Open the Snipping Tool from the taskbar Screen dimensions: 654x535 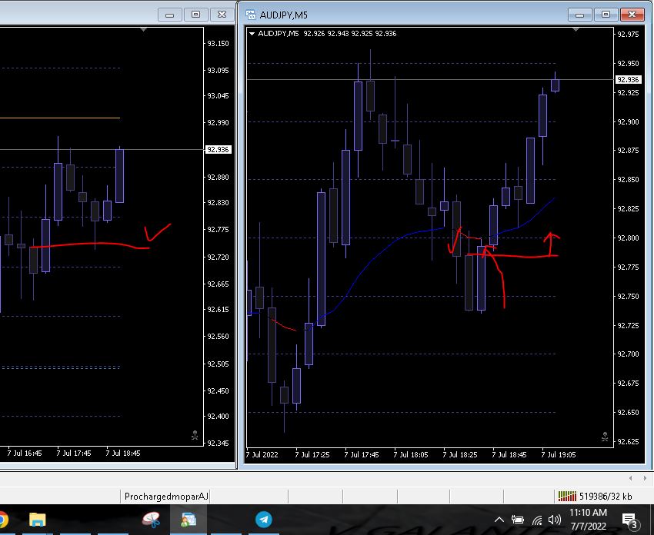point(152,520)
